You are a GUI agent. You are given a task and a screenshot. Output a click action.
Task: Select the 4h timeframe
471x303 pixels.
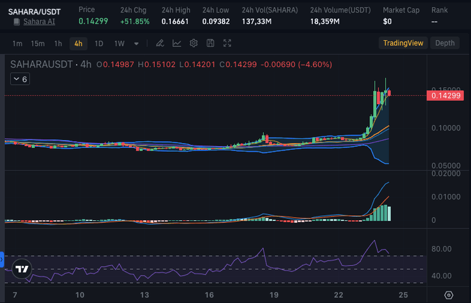tap(78, 43)
